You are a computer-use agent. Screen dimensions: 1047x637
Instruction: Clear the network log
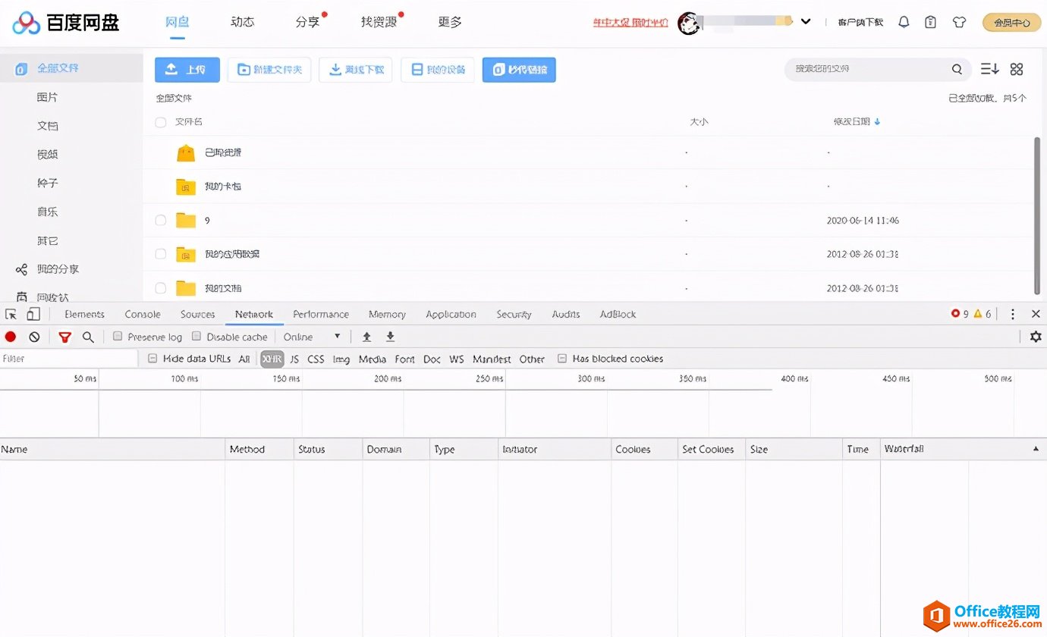click(34, 337)
